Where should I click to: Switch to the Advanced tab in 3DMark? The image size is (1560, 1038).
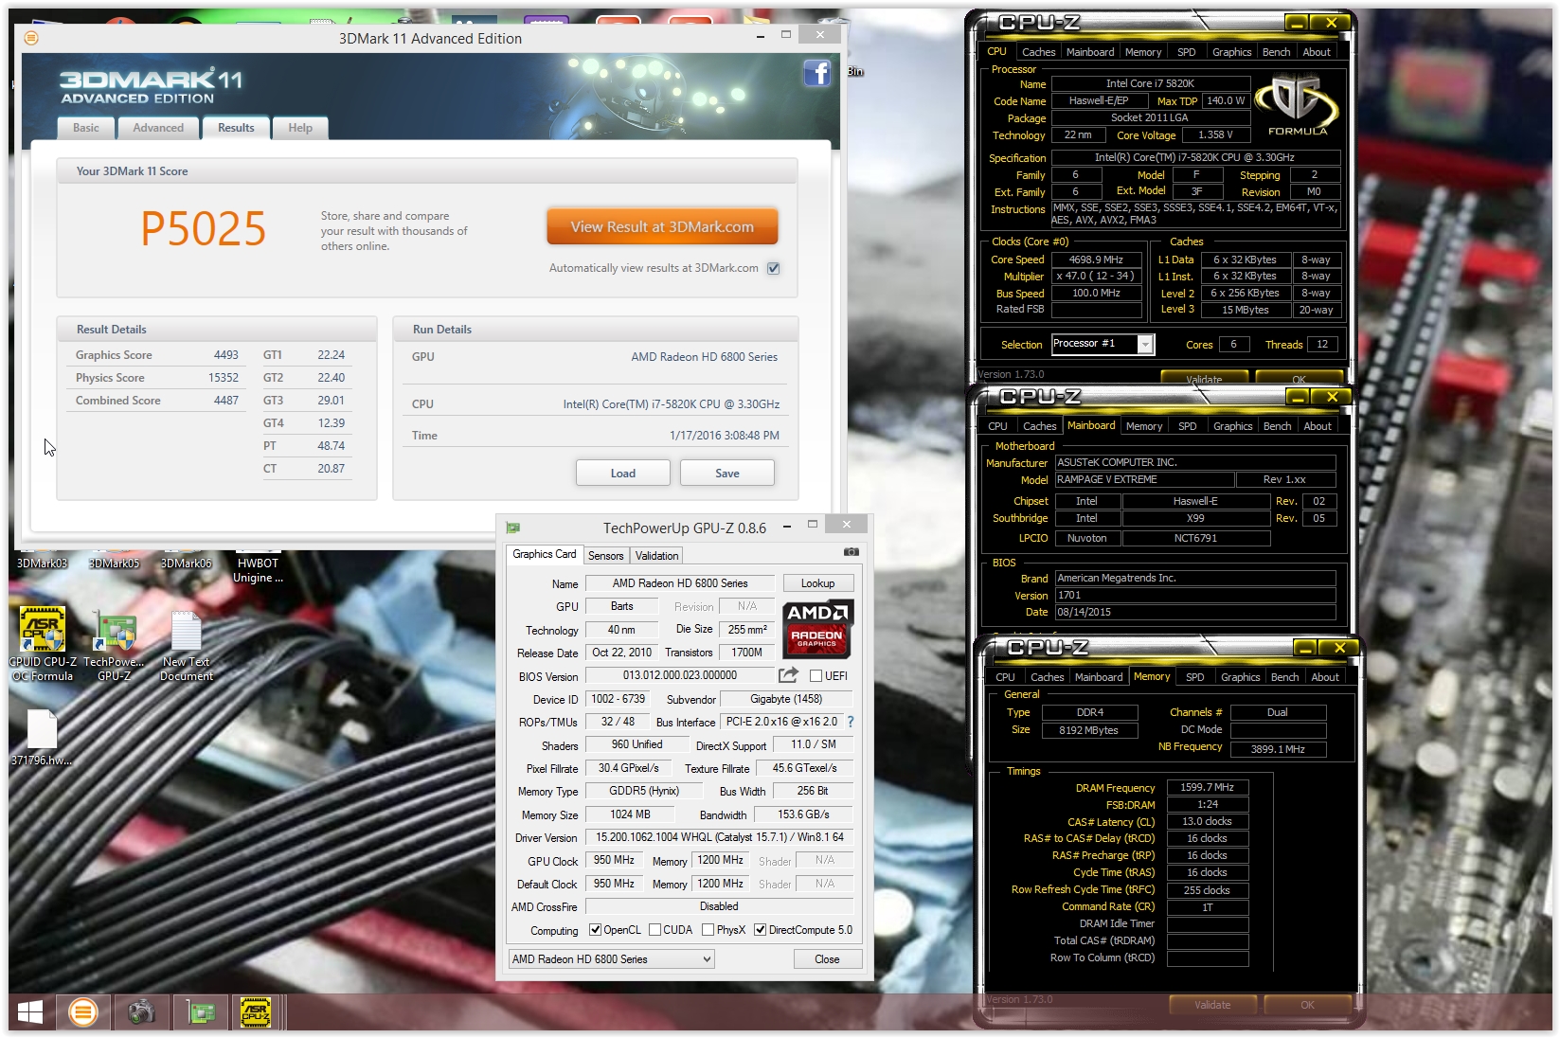point(158,128)
